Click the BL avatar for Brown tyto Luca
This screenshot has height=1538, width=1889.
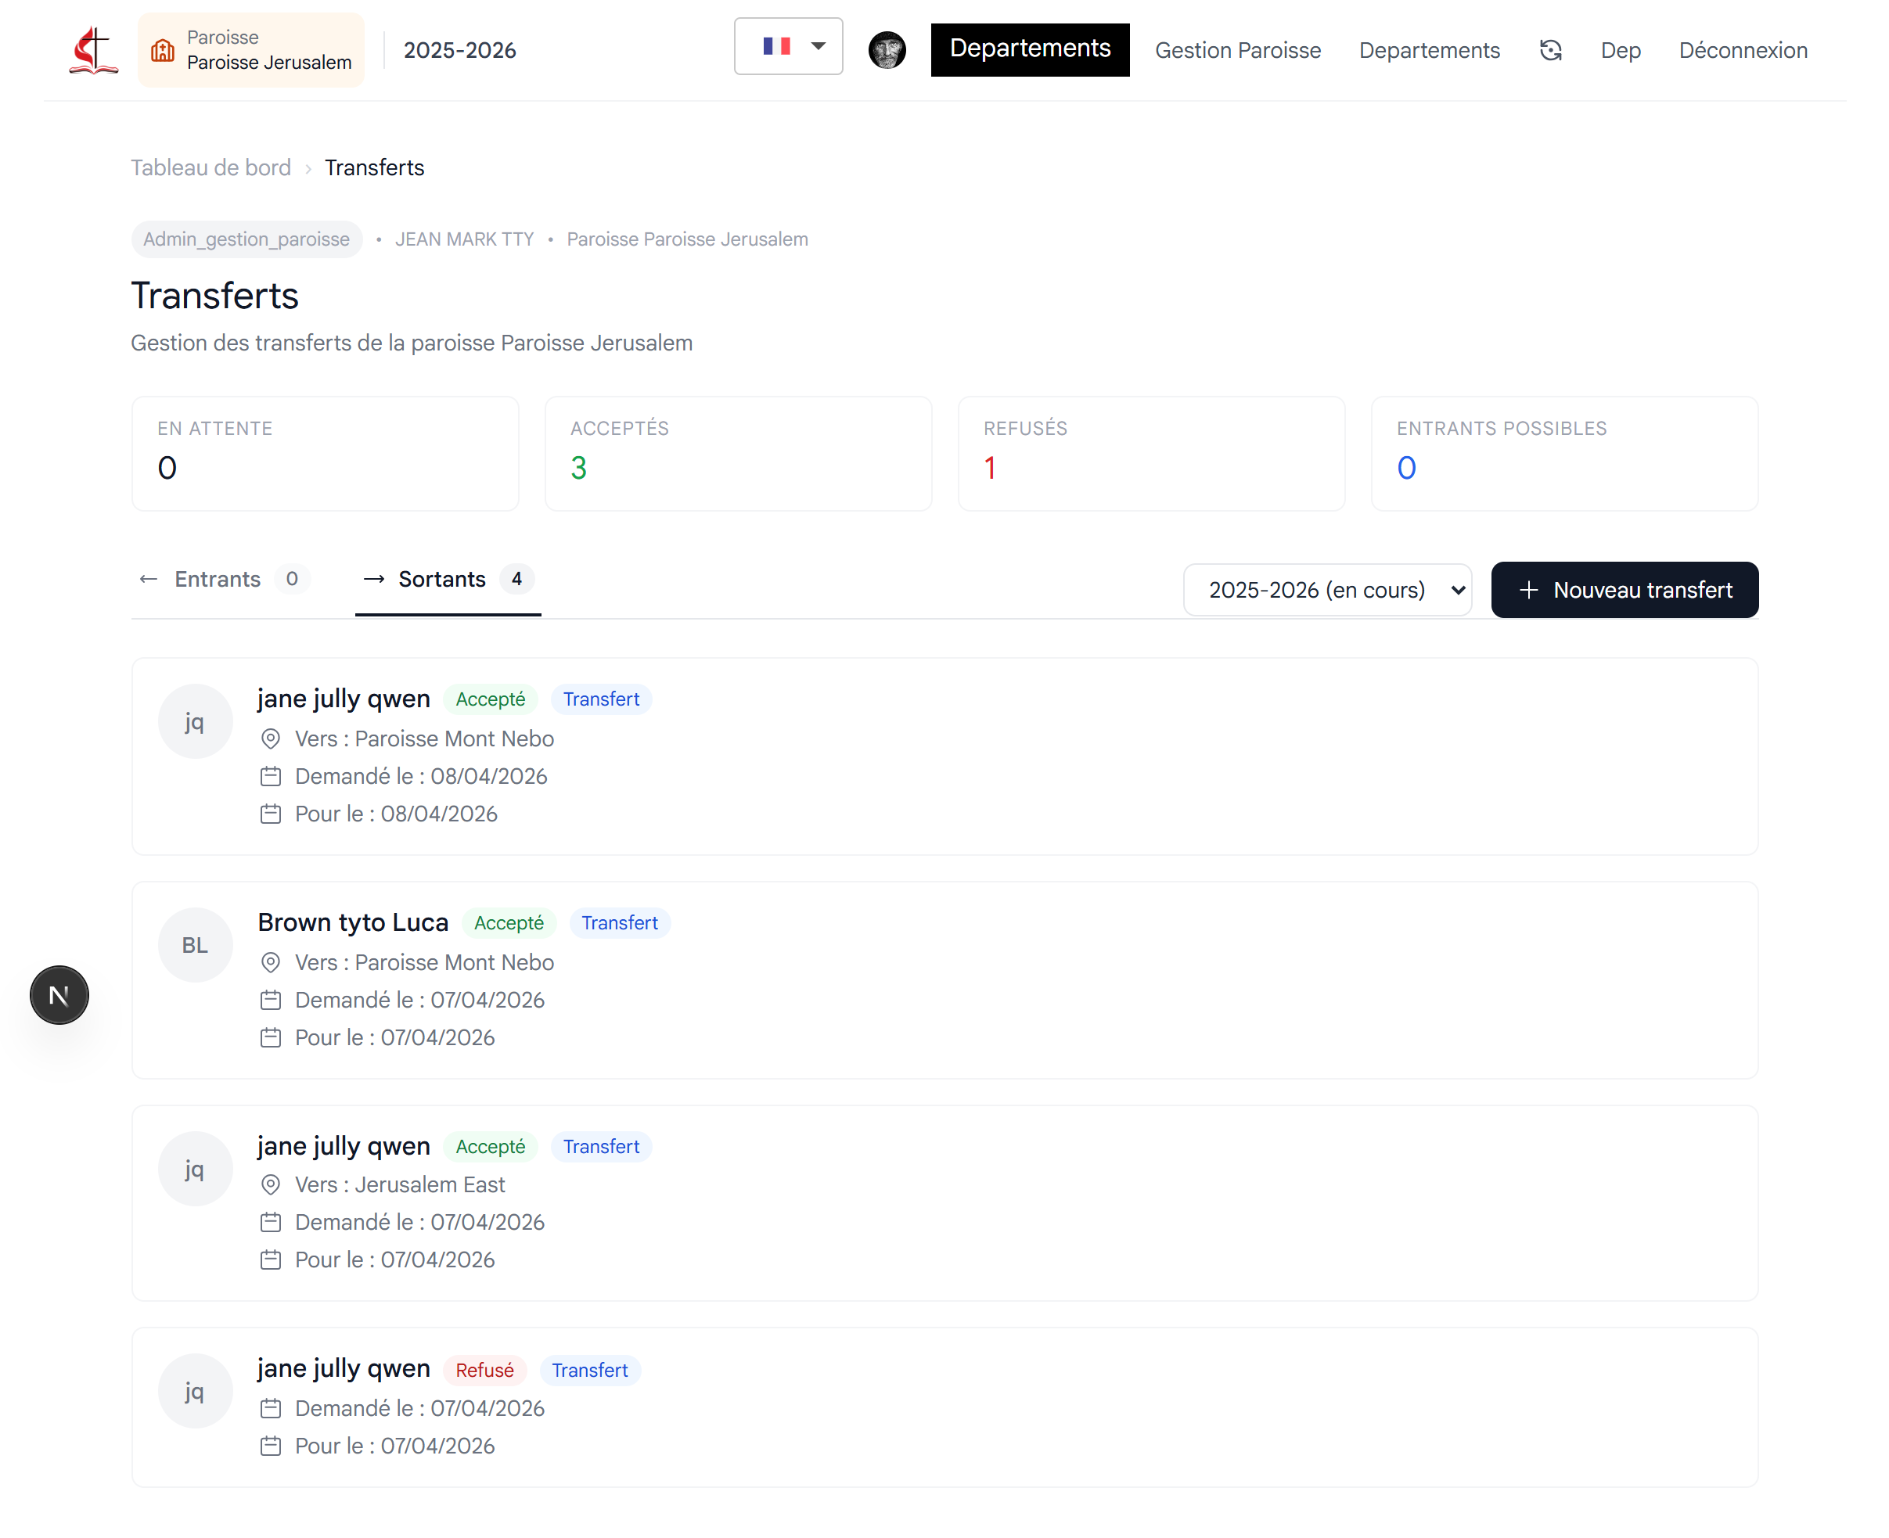(x=195, y=943)
